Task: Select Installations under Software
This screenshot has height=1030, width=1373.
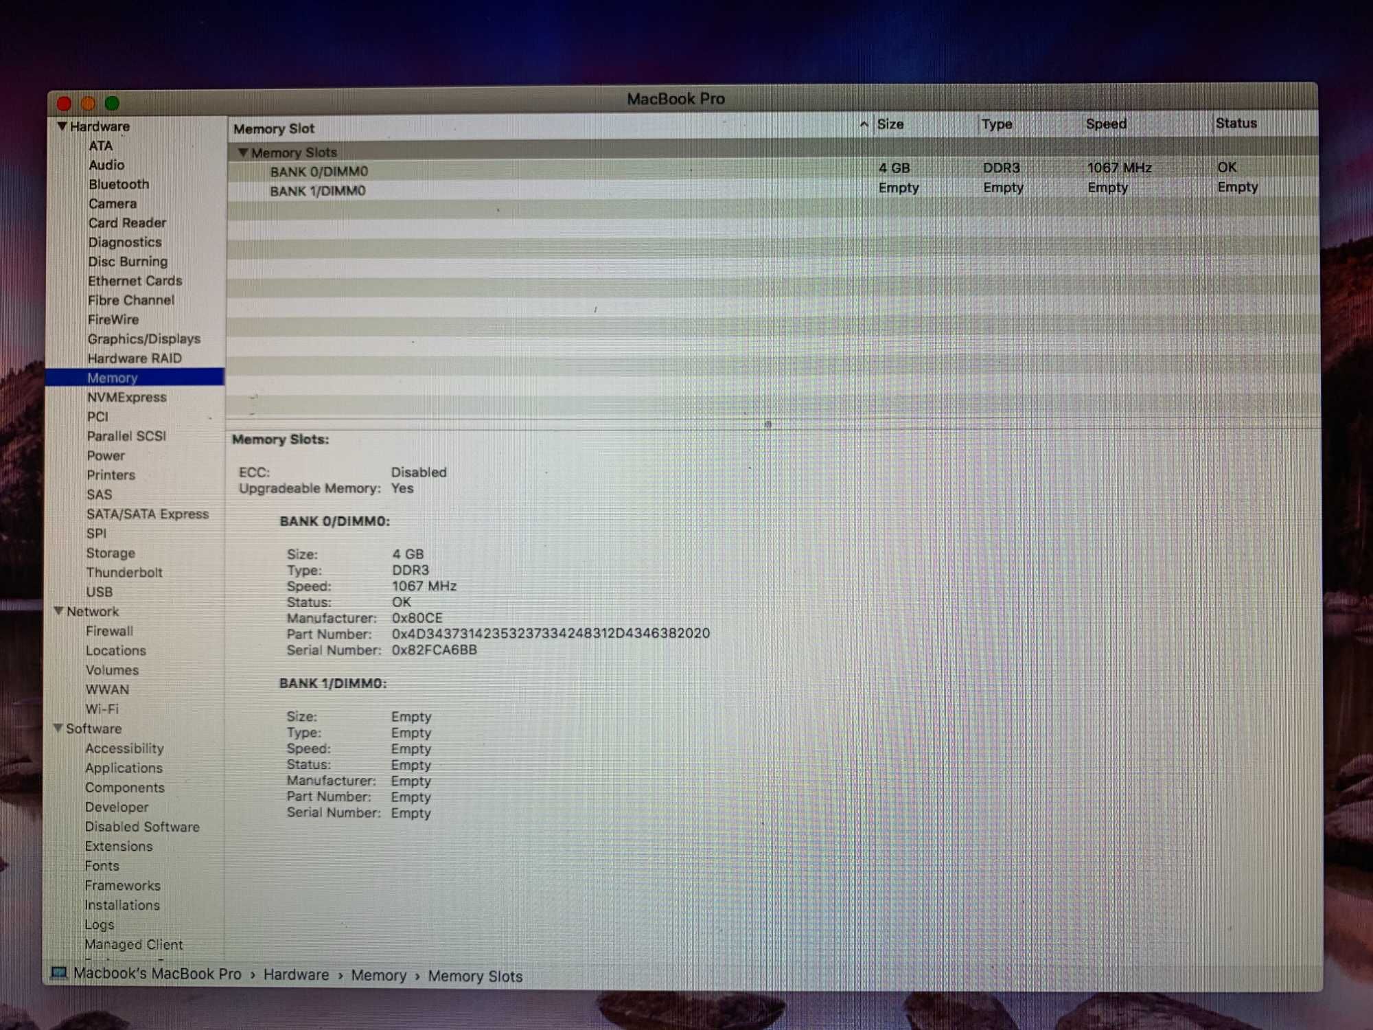Action: tap(122, 905)
